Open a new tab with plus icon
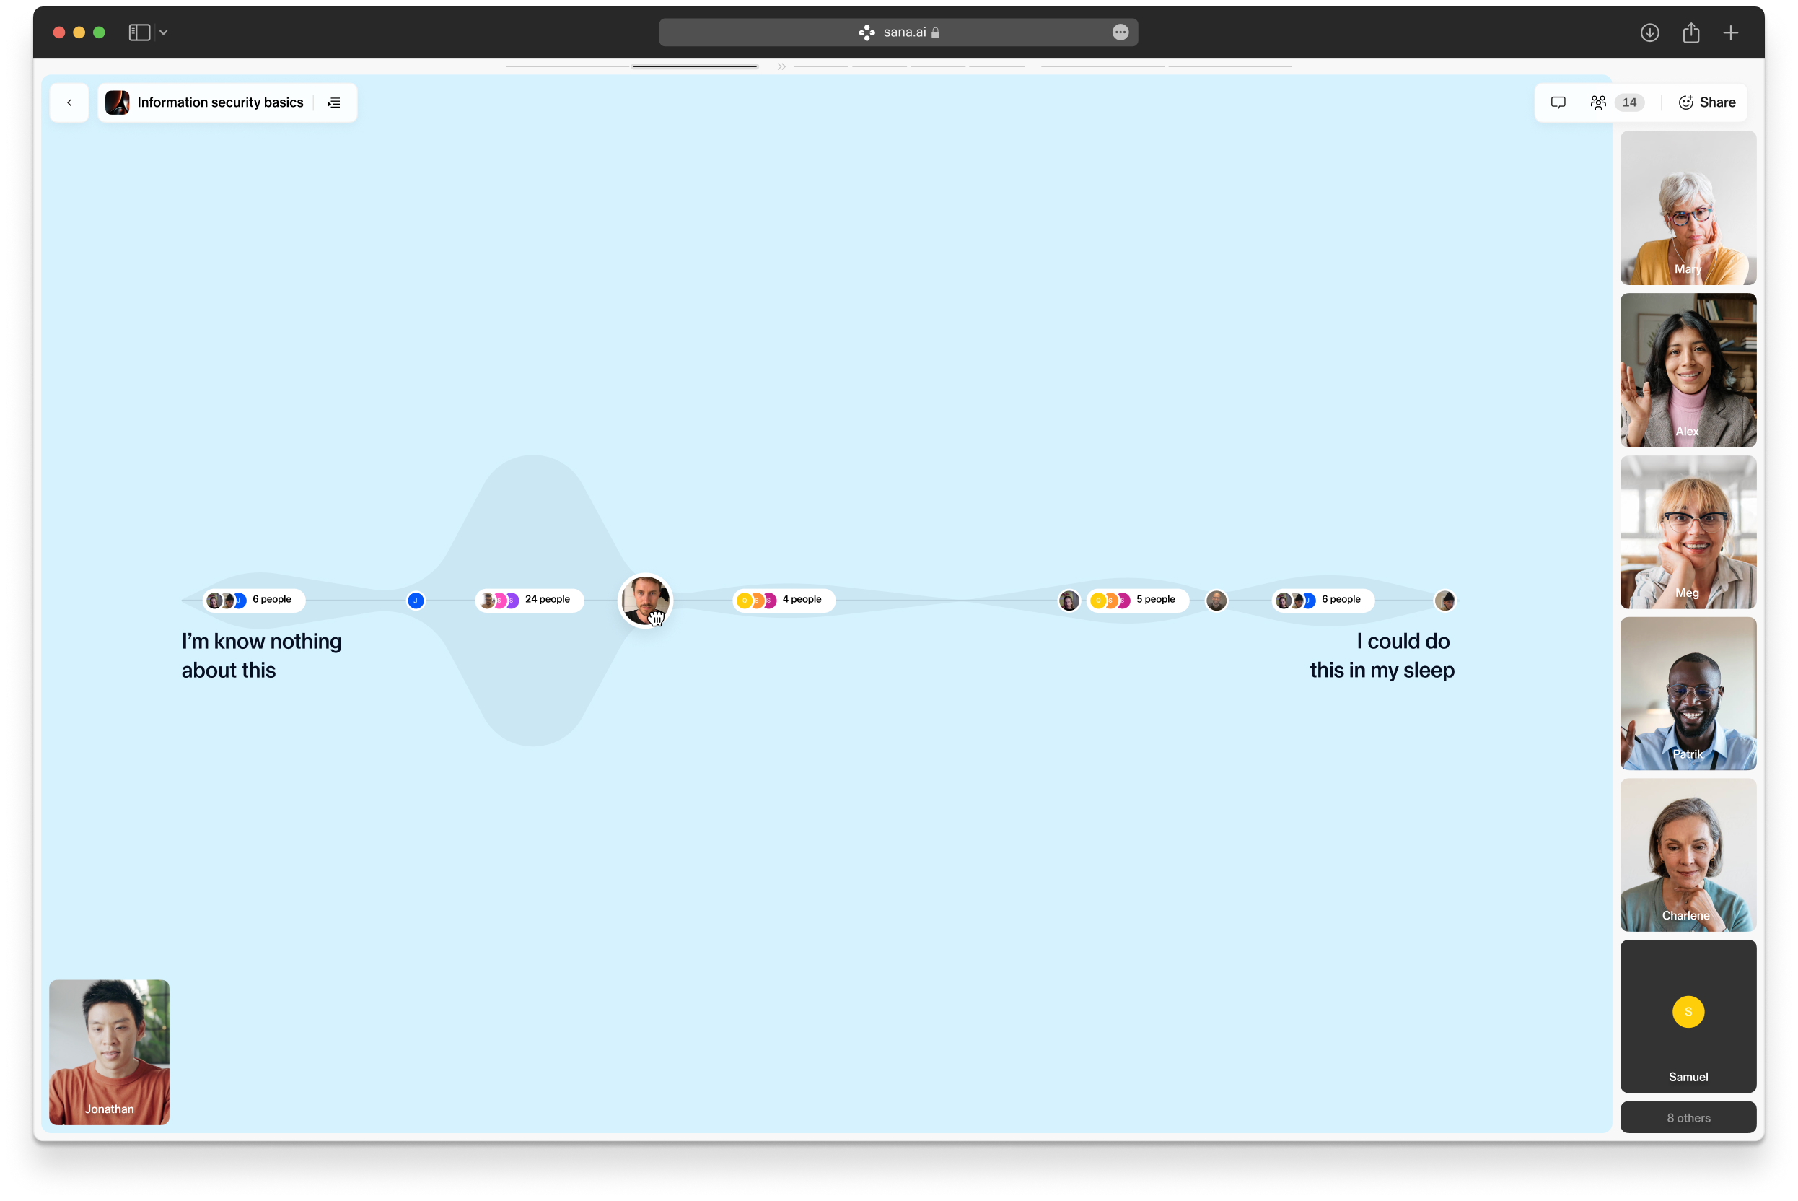Image resolution: width=1798 pixels, height=1201 pixels. [1731, 32]
